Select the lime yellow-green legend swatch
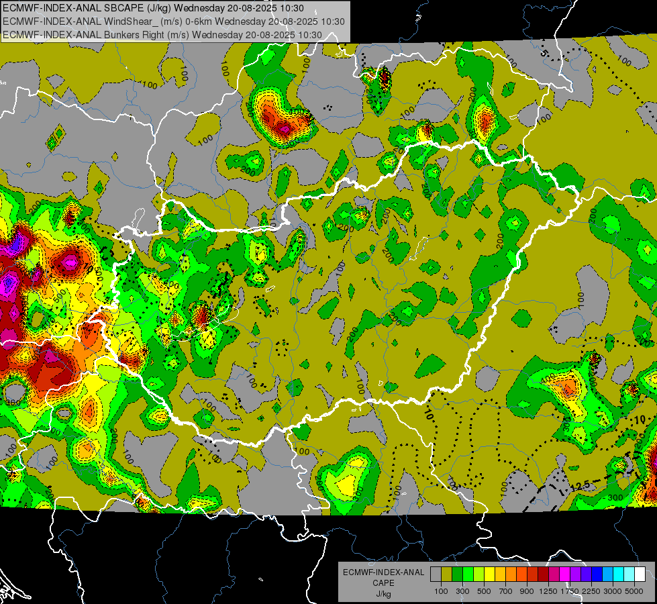 (479, 574)
